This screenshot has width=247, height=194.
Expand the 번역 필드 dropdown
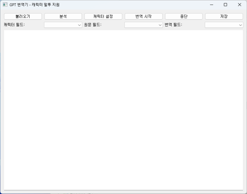pyautogui.click(x=224, y=25)
